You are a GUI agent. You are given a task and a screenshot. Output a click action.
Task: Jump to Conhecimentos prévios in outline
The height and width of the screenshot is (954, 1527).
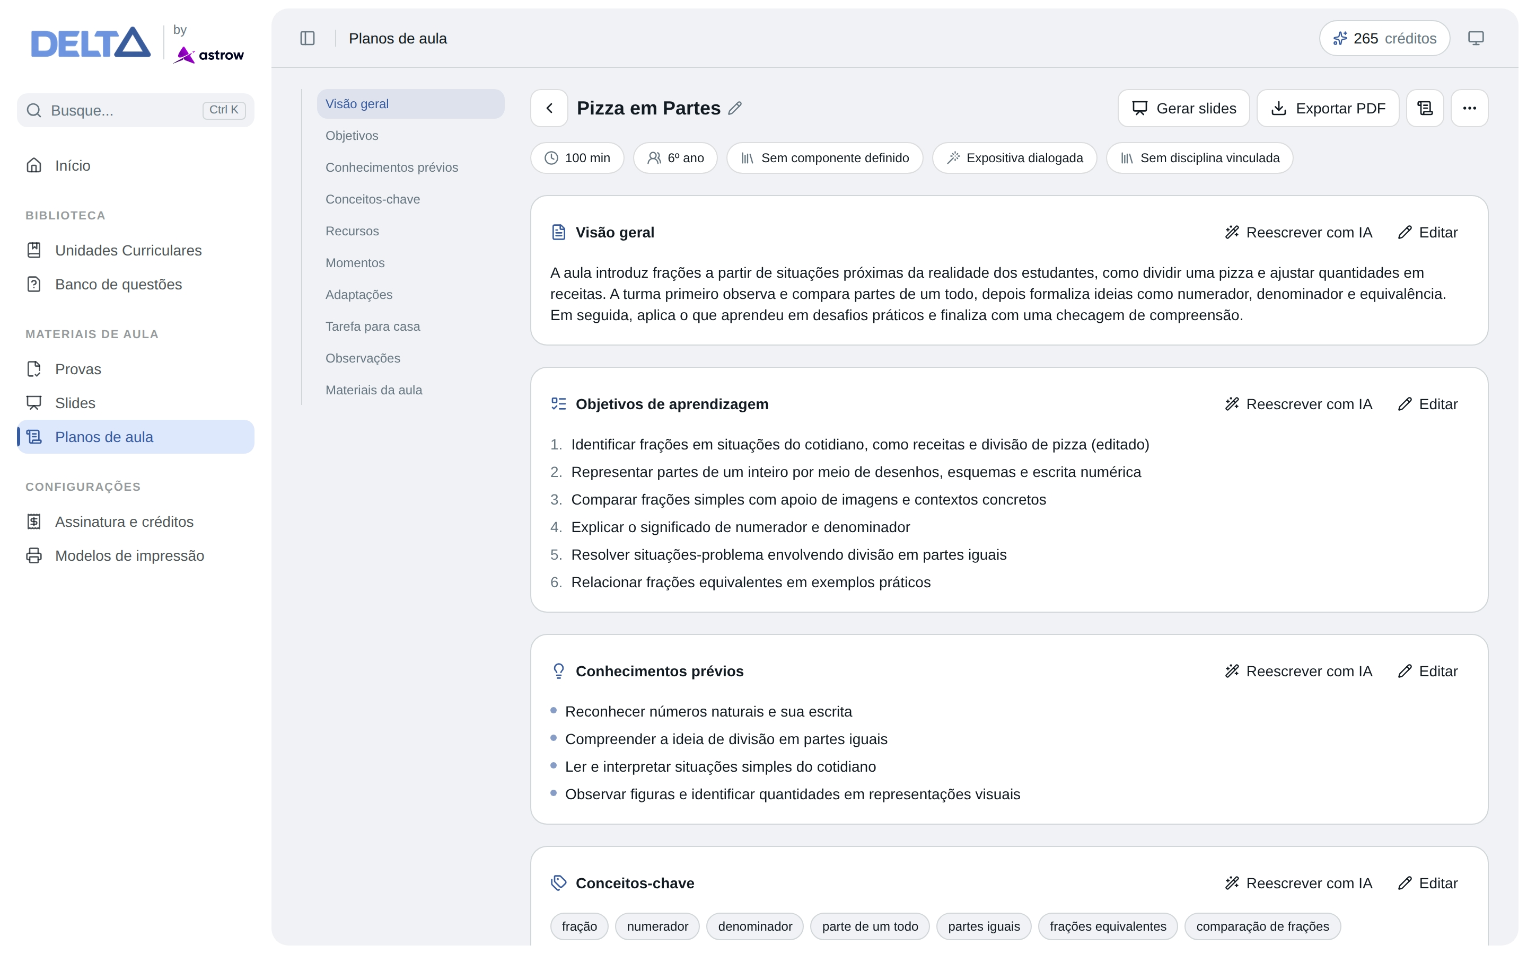point(410,167)
